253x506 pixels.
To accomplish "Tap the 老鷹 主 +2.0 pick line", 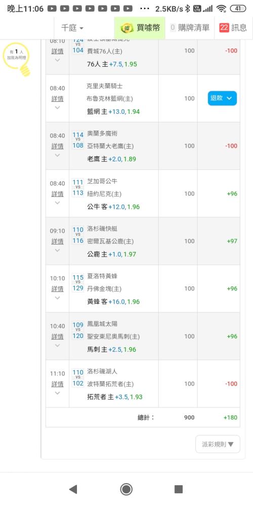I will point(112,159).
